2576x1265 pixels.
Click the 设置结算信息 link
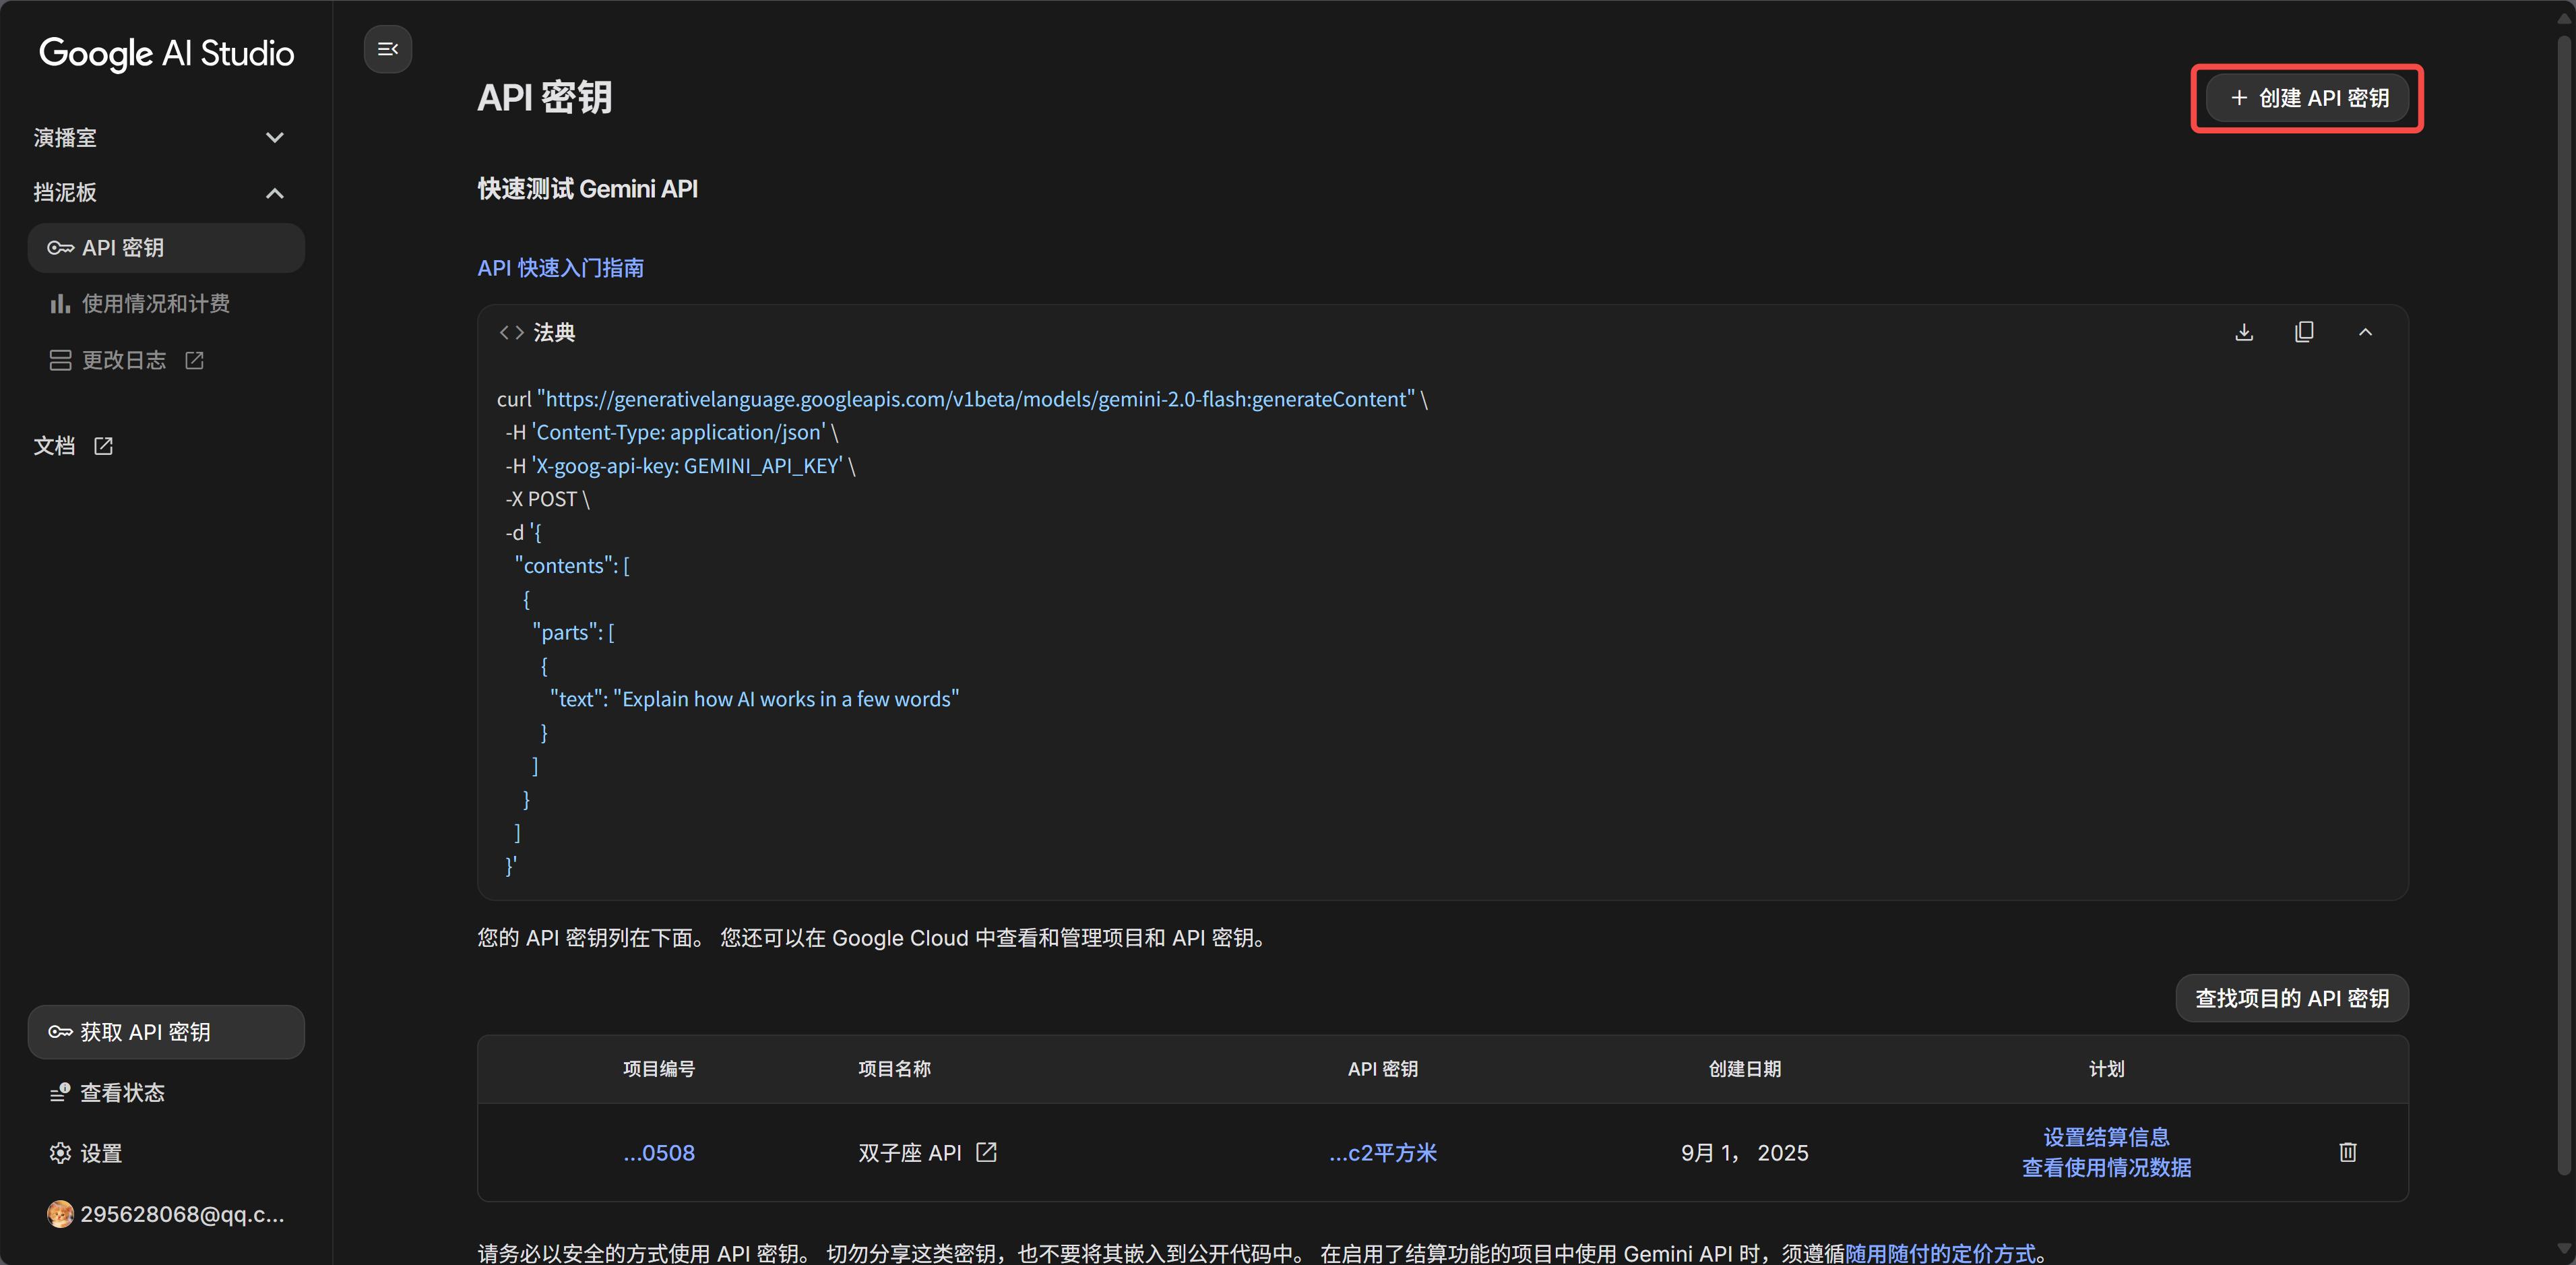(x=2106, y=1137)
